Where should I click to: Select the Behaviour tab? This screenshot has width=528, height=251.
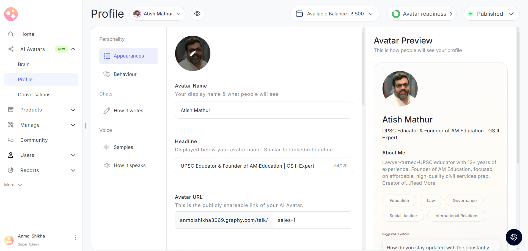[x=125, y=74]
